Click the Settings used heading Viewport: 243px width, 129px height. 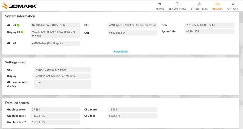[x=15, y=62]
